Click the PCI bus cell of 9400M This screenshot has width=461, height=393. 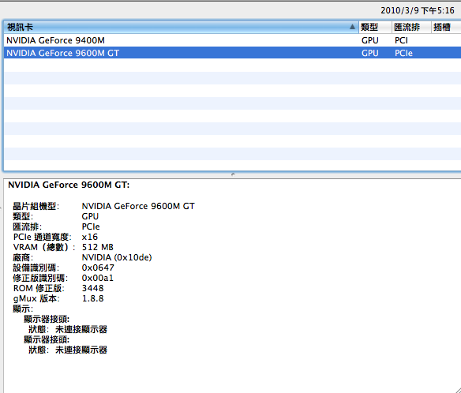point(401,40)
